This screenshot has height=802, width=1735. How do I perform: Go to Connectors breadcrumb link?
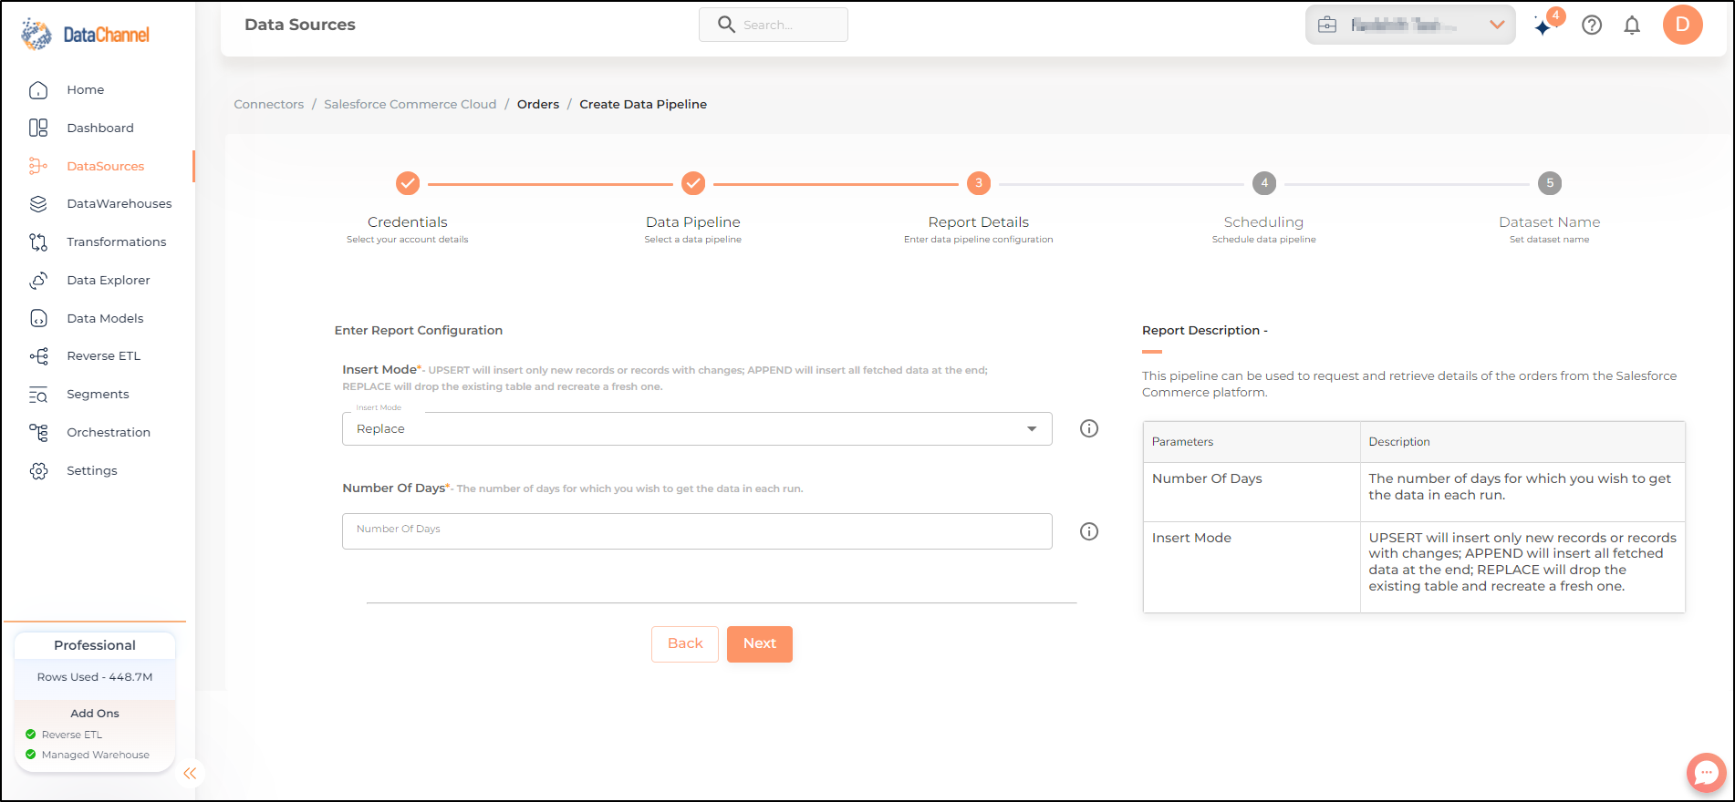coord(269,104)
